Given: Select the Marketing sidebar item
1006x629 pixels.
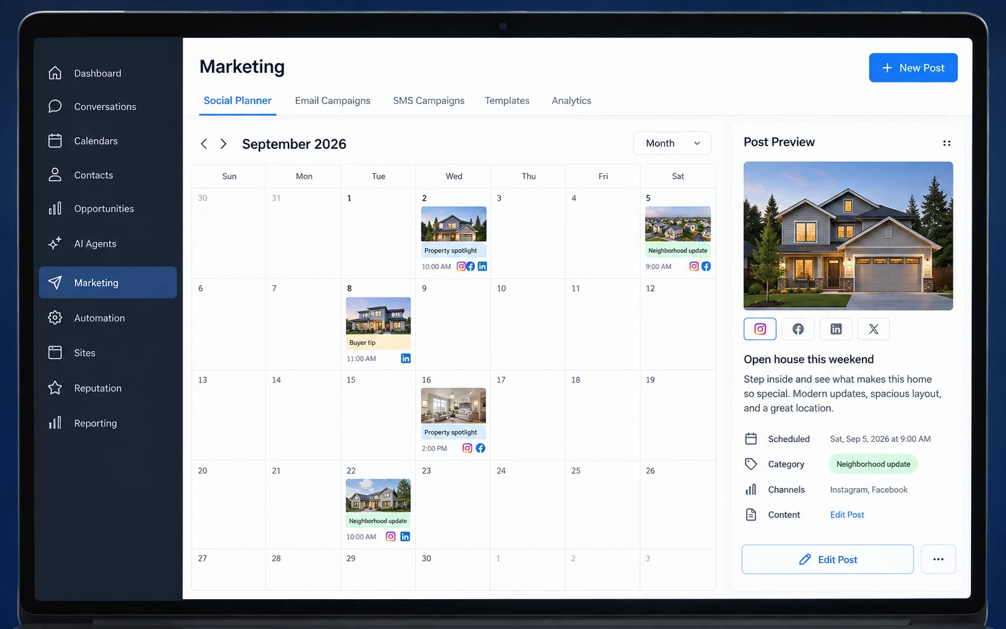Looking at the screenshot, I should 108,283.
